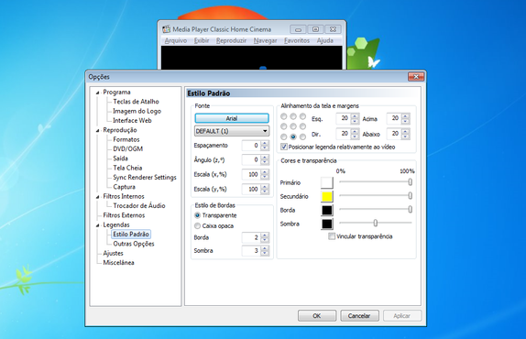Increase the Esq. margin value
526x339 pixels.
(x=355, y=116)
